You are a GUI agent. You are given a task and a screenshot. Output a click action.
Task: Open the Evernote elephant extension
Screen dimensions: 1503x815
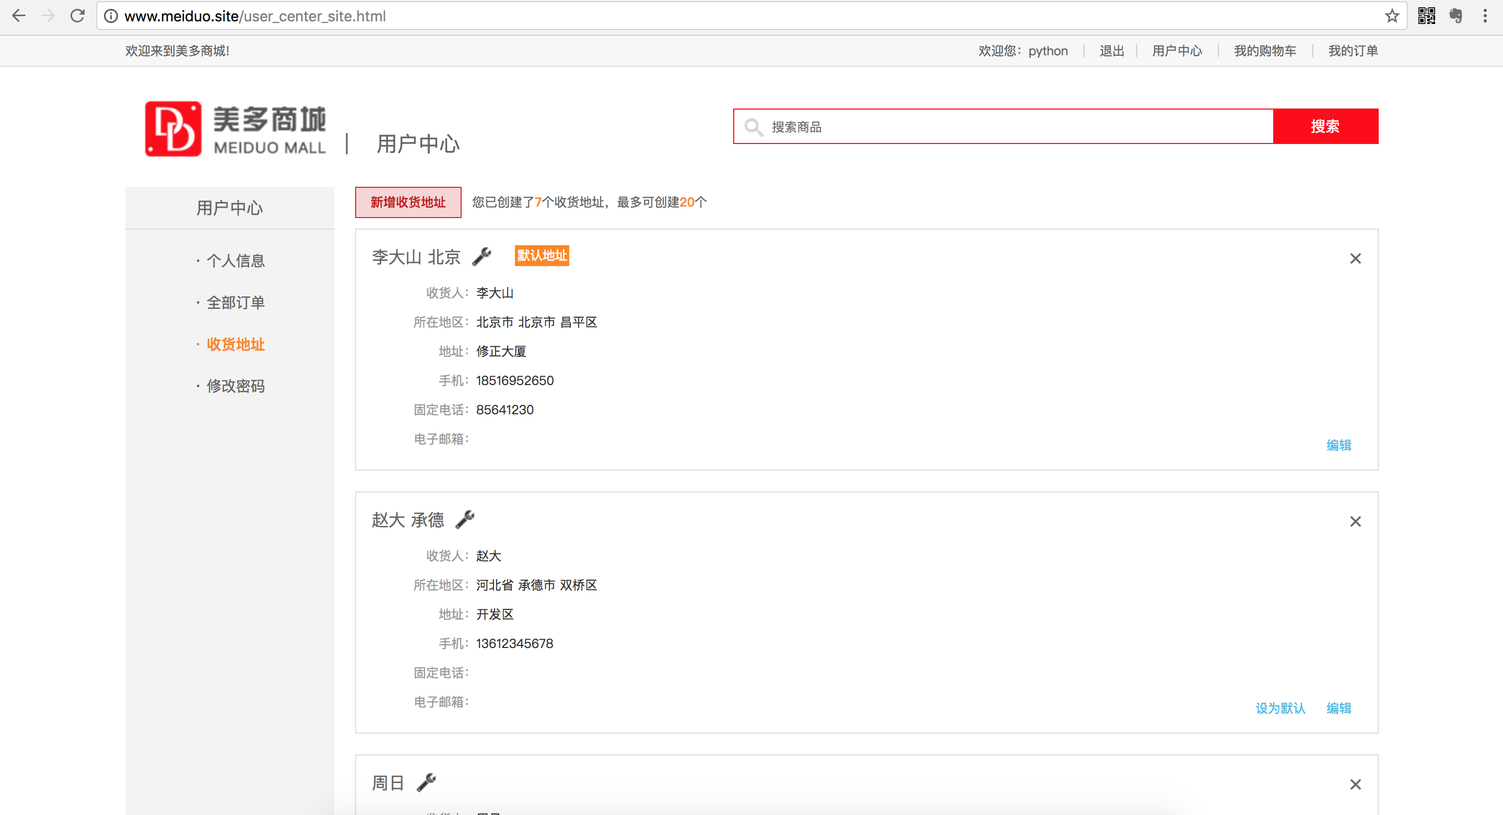(x=1456, y=16)
